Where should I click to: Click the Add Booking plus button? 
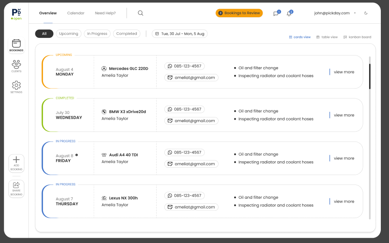(16, 163)
